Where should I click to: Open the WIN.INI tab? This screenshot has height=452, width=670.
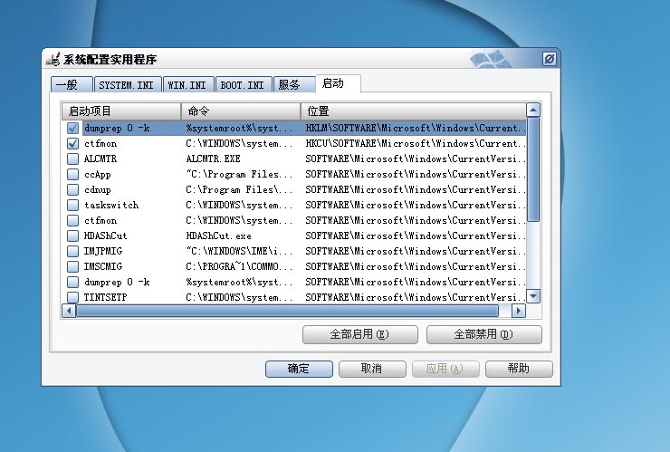pos(187,84)
